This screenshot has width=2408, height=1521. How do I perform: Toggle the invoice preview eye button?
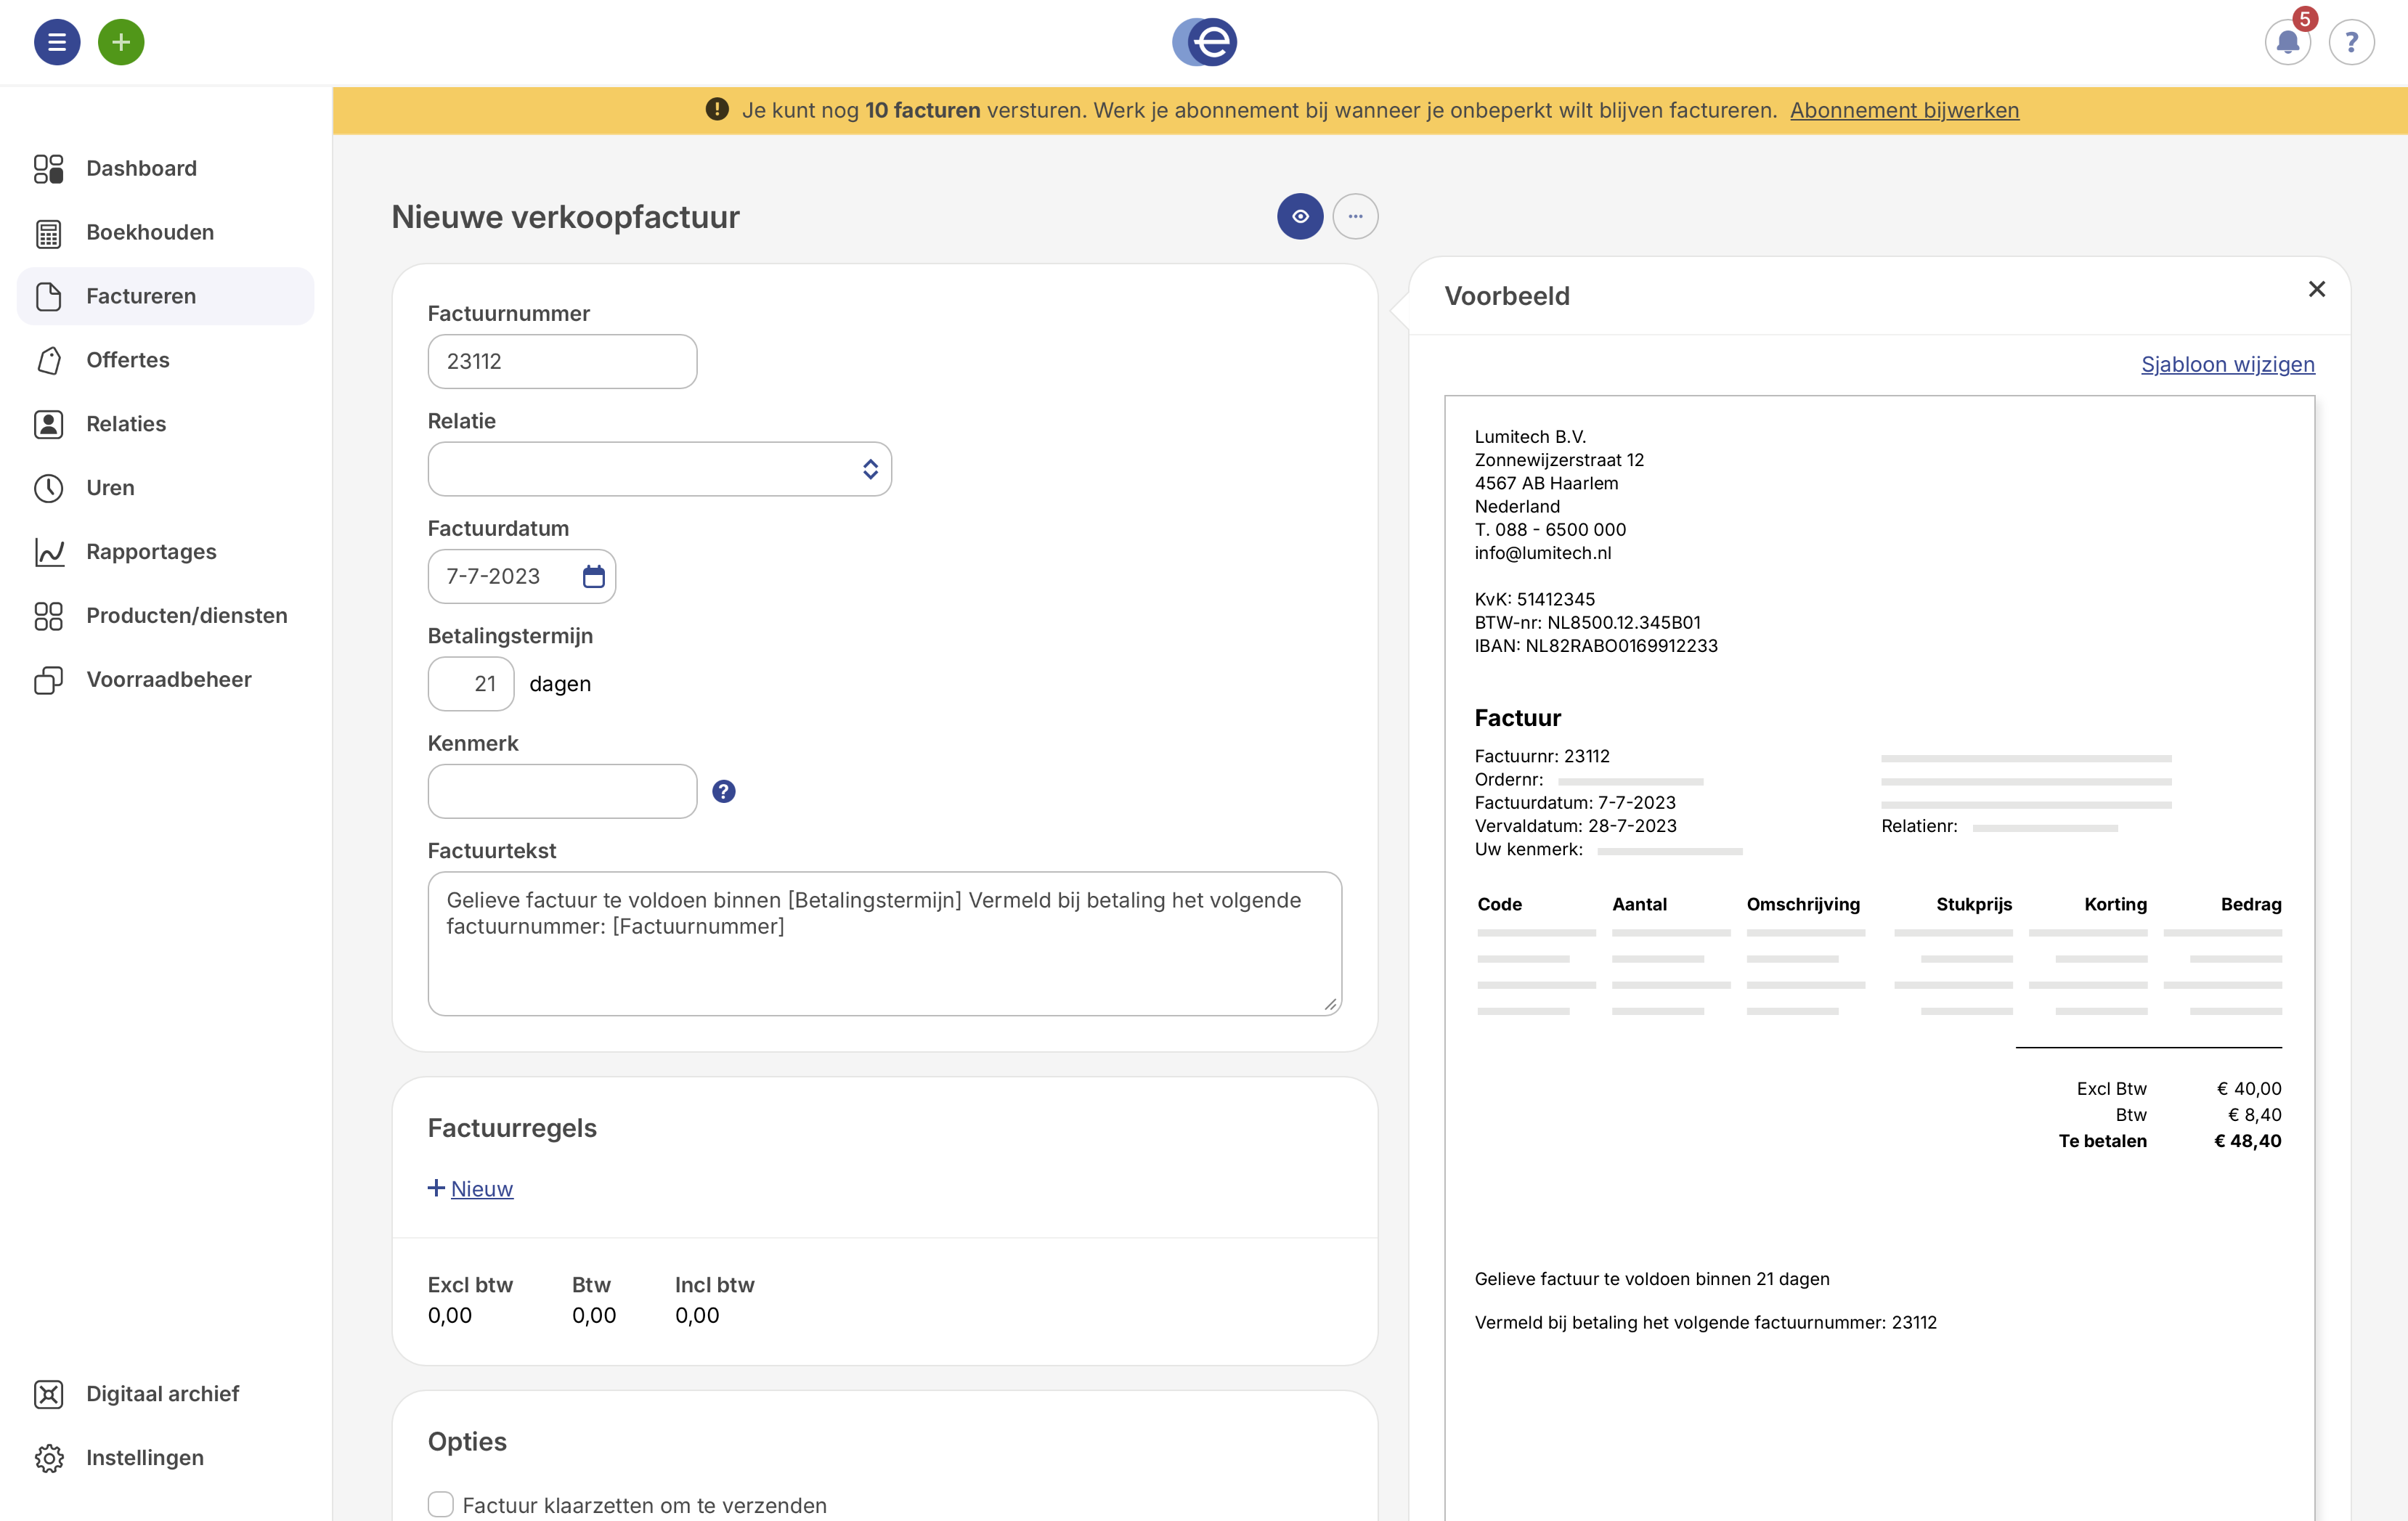[1299, 216]
